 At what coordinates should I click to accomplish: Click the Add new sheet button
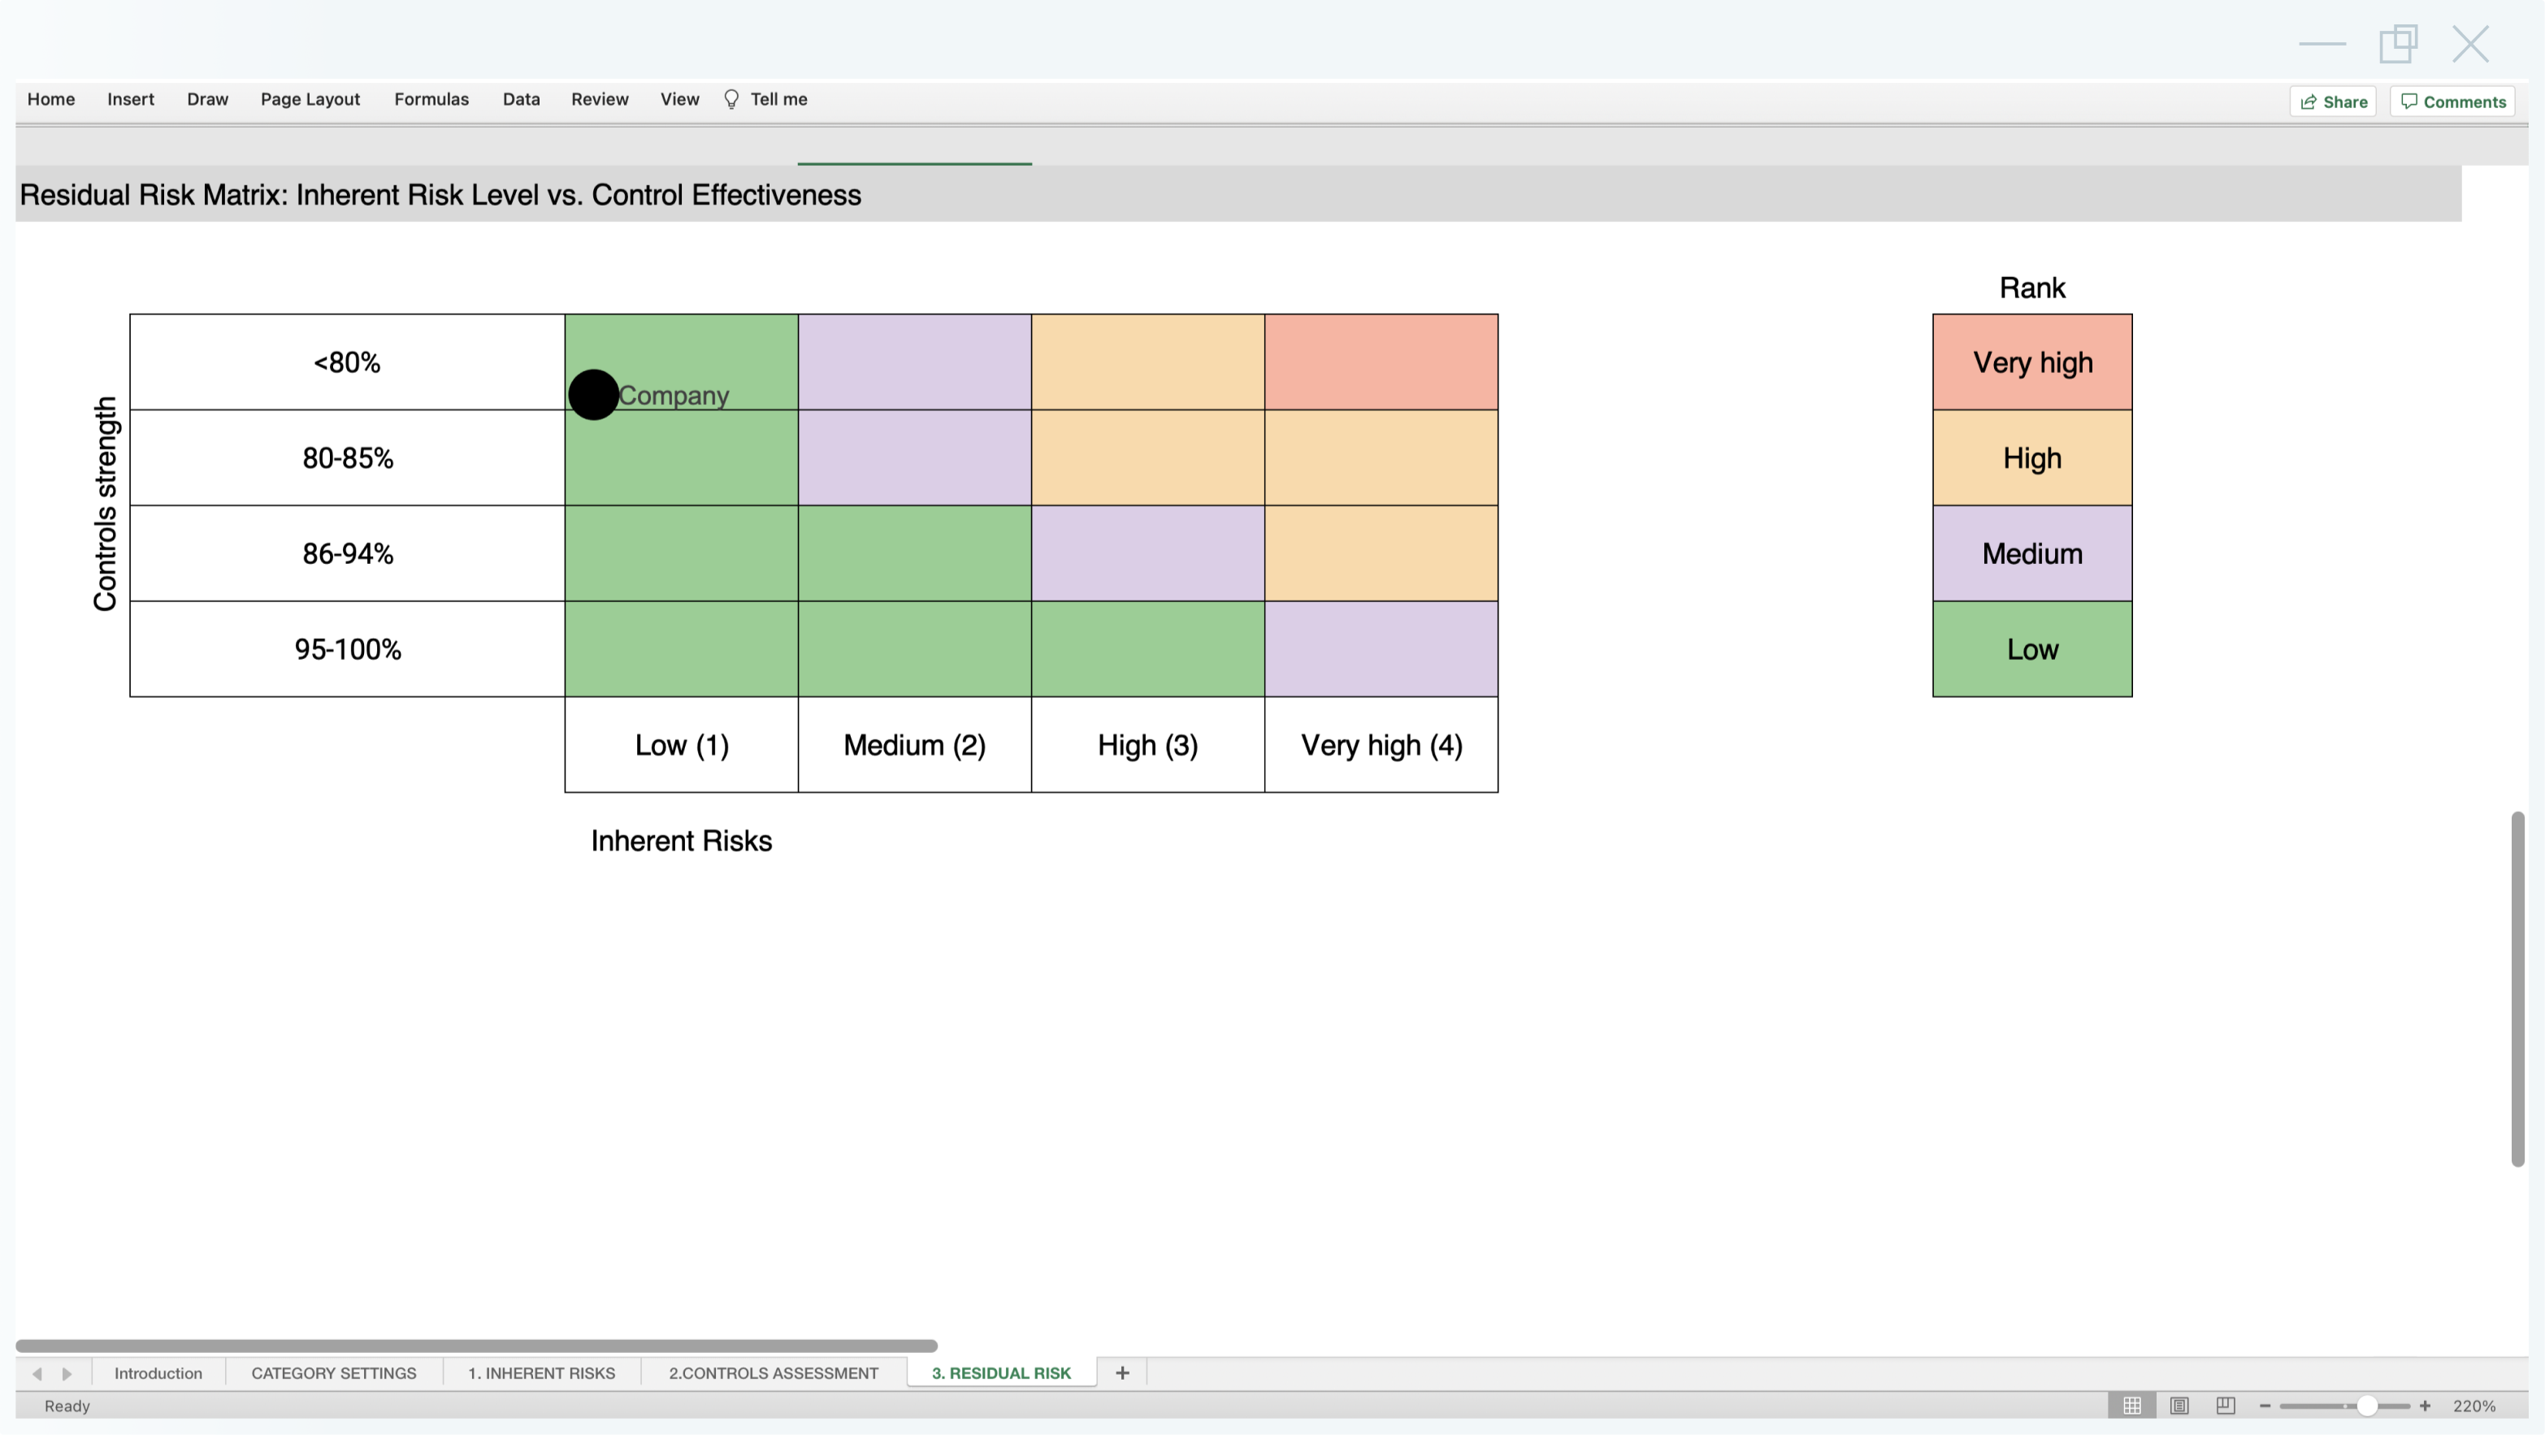(x=1122, y=1374)
